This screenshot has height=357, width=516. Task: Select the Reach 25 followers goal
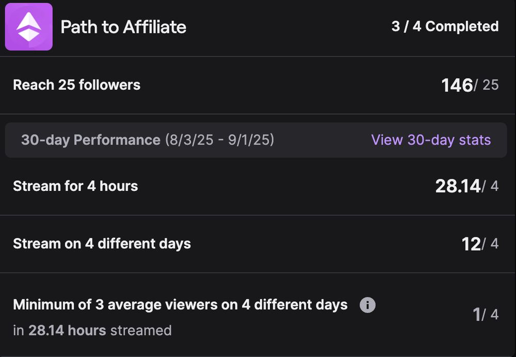coord(76,85)
